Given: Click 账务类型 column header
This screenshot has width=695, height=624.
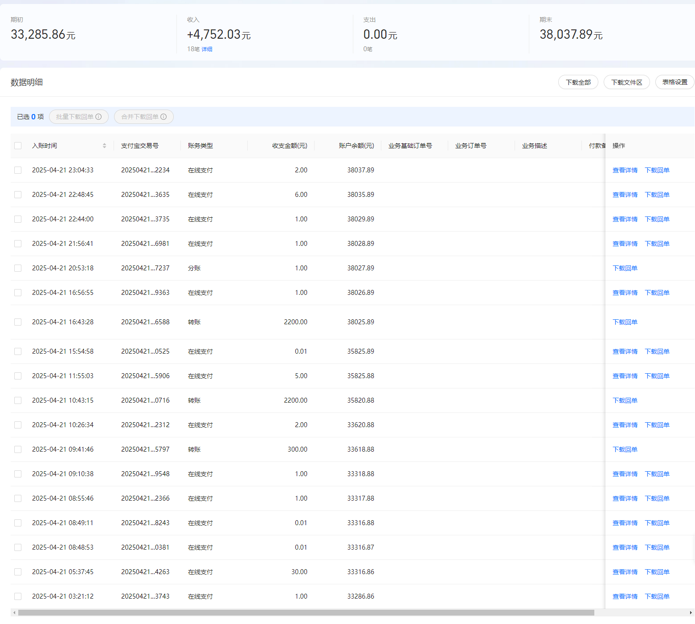Looking at the screenshot, I should 200,146.
